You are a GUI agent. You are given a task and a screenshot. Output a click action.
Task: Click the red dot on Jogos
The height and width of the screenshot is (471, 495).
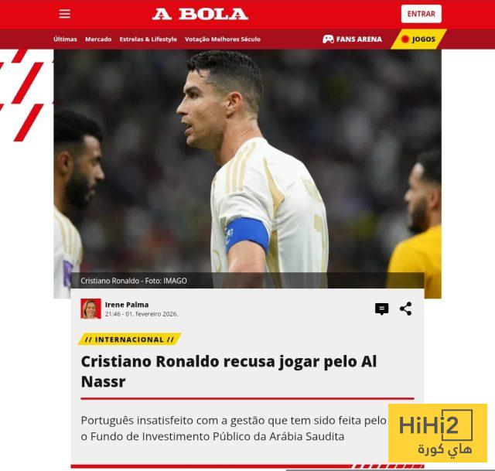tap(405, 39)
